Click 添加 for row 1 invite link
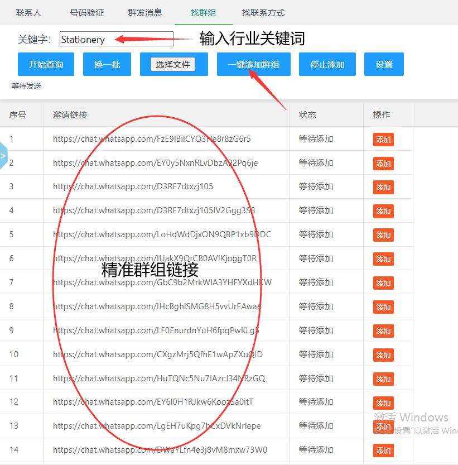Screen dimensions: 458x465 pos(383,140)
